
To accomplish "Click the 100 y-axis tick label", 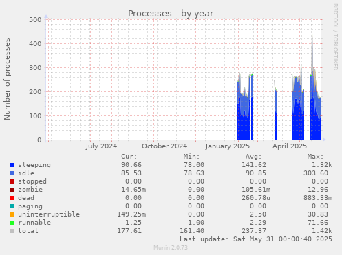I will 35,116.
